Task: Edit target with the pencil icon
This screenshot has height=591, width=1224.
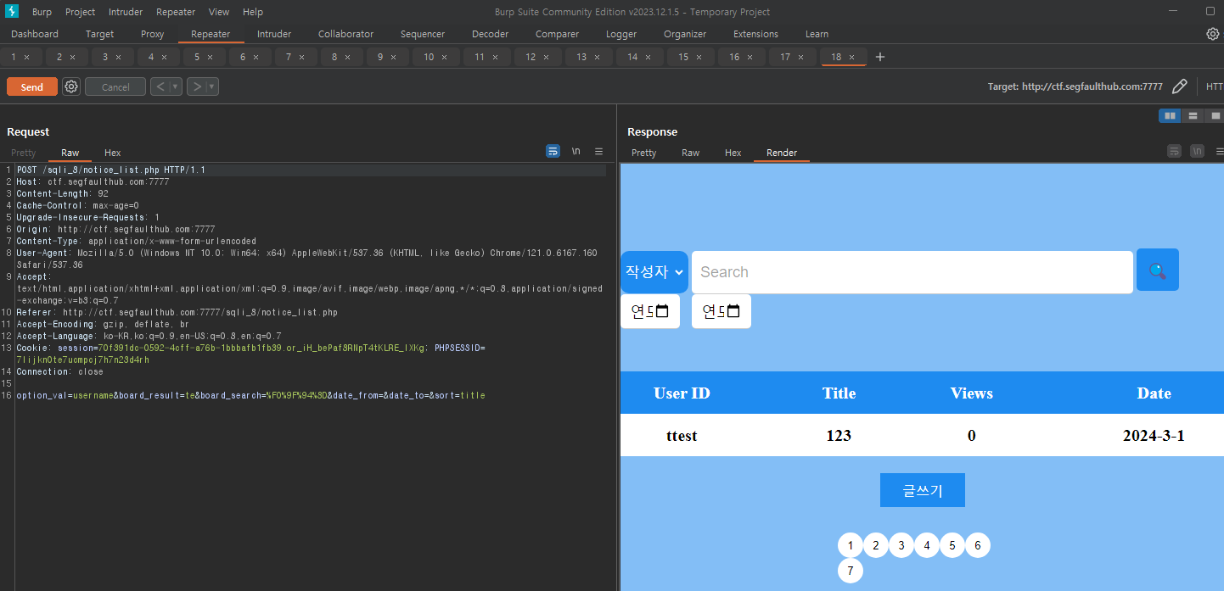Action: point(1179,86)
